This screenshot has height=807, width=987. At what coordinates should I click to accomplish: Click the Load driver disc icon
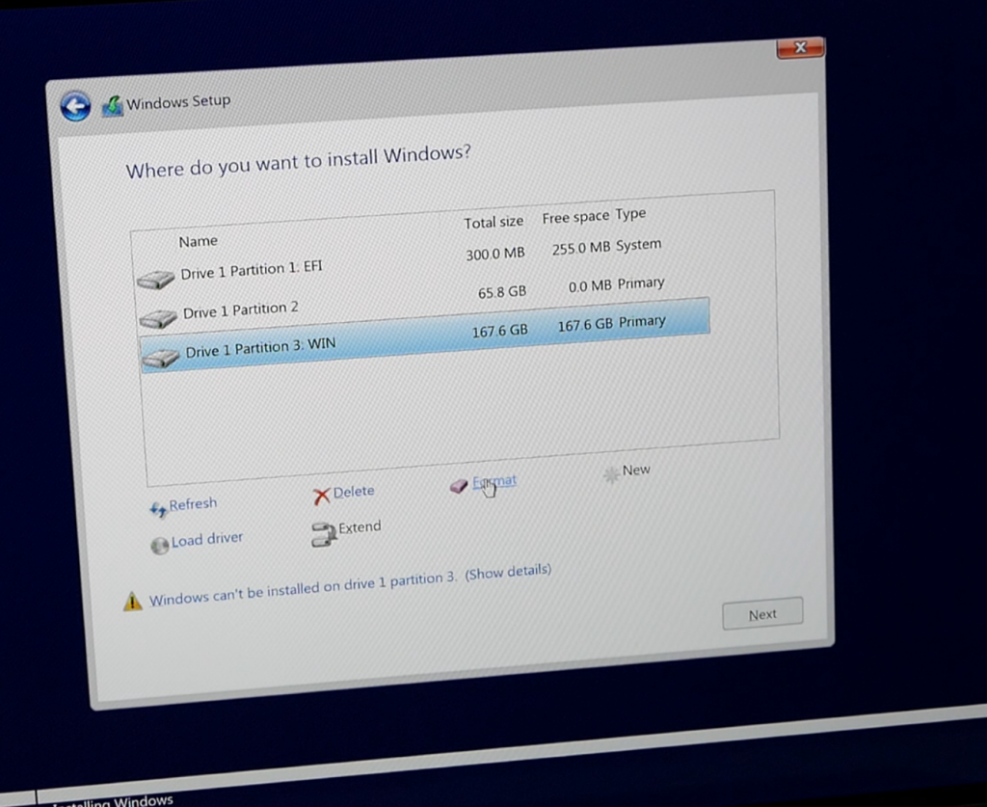[x=160, y=545]
